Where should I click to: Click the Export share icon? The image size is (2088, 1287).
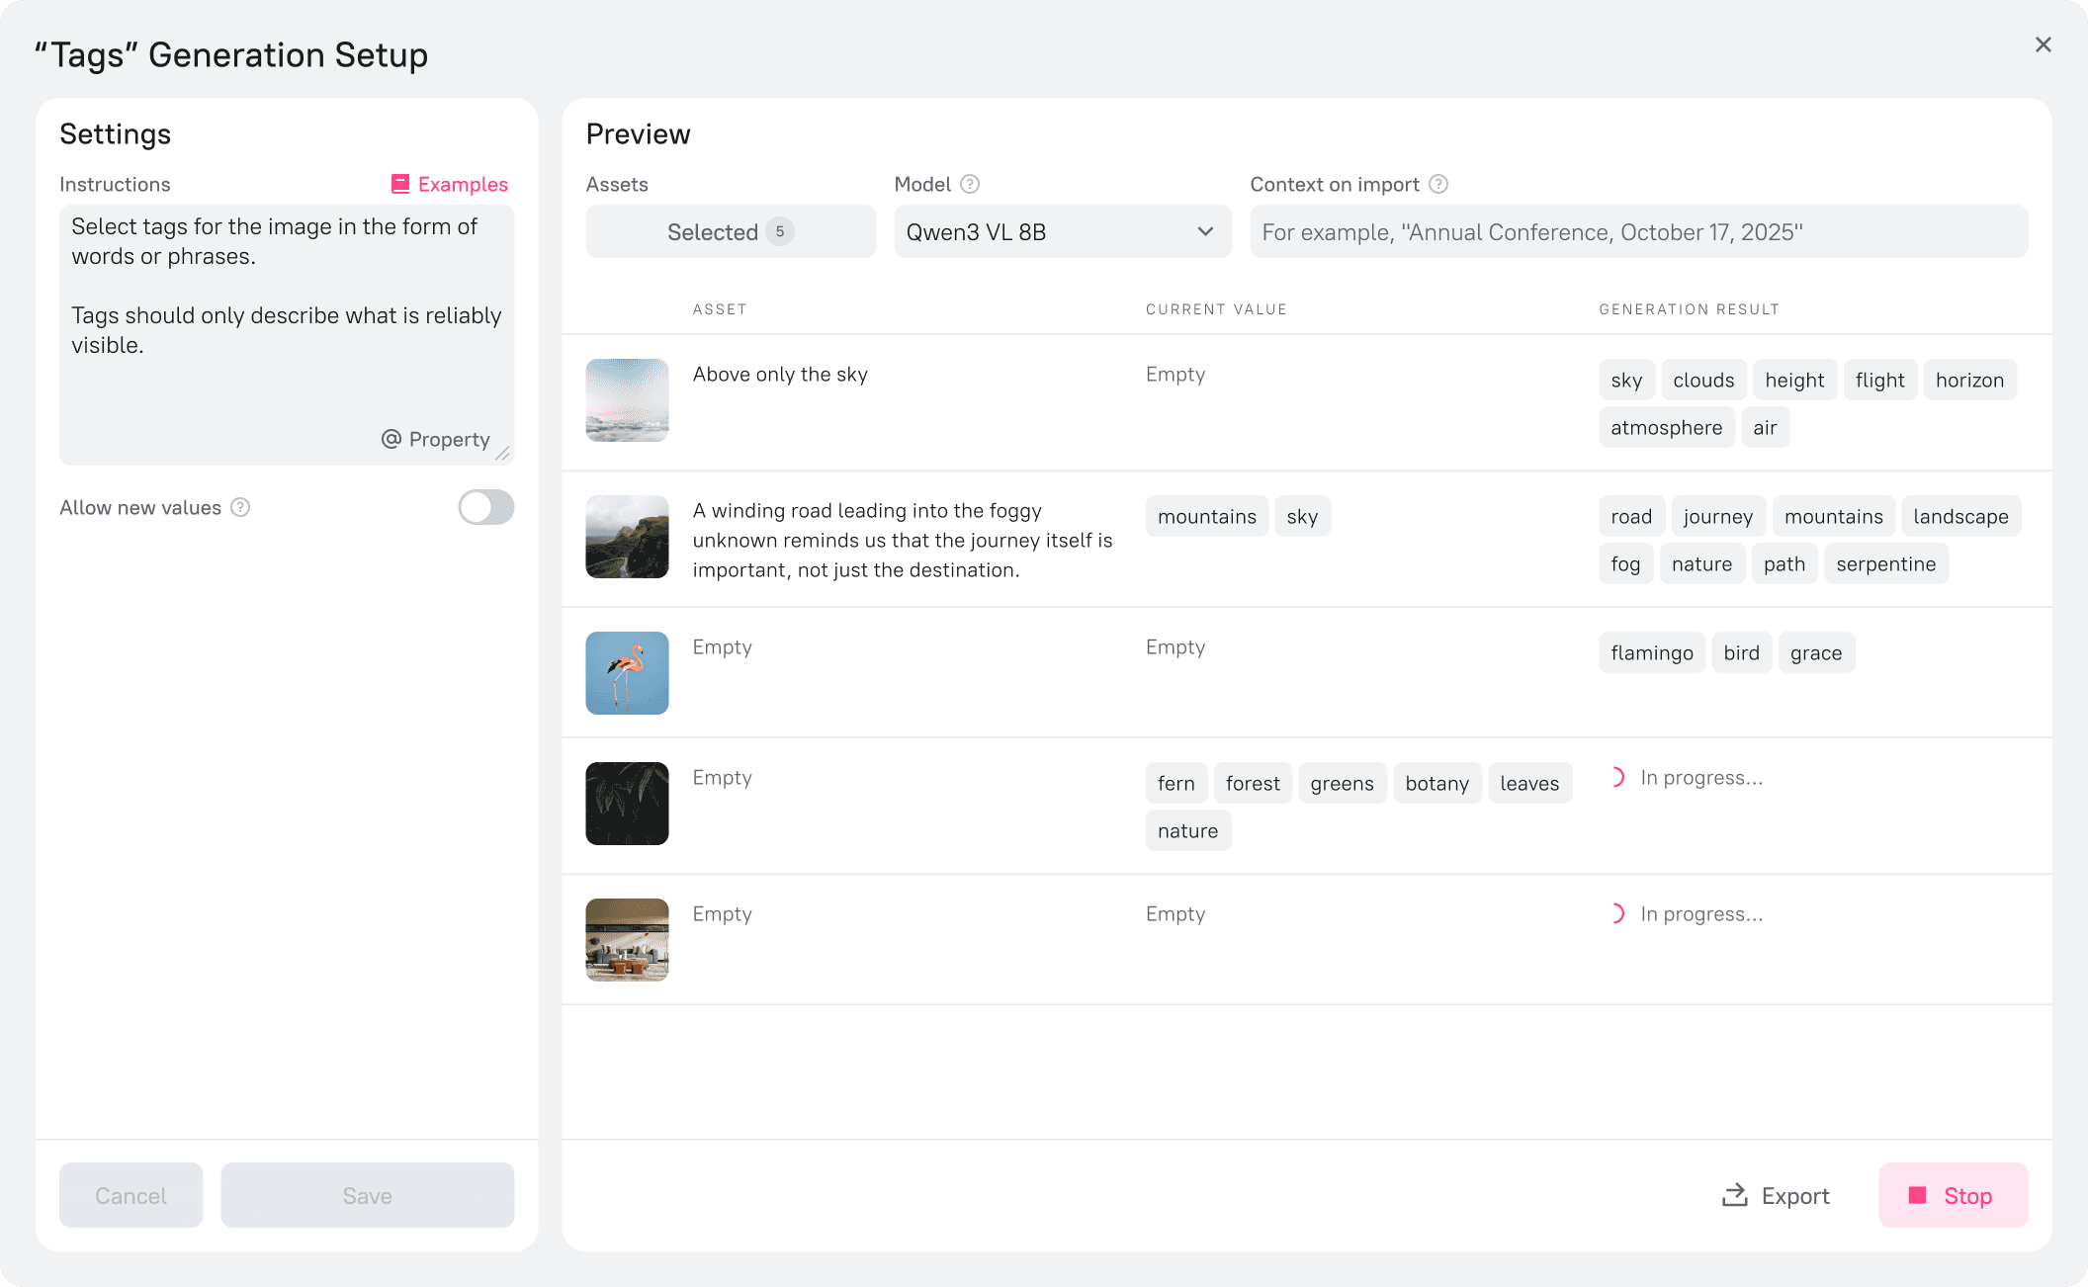pos(1734,1195)
